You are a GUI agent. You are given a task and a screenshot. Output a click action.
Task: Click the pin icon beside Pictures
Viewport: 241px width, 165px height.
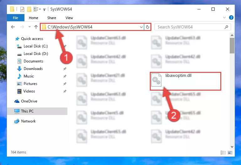click(x=65, y=84)
